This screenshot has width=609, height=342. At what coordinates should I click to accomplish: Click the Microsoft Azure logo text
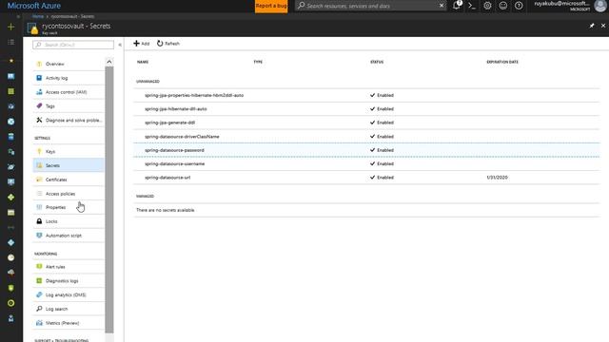point(34,6)
